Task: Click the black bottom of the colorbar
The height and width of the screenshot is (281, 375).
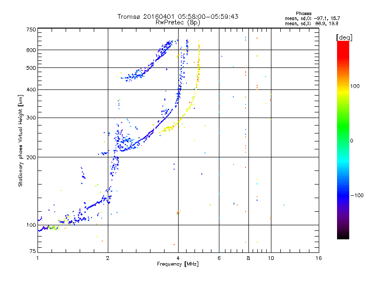Action: click(x=343, y=236)
